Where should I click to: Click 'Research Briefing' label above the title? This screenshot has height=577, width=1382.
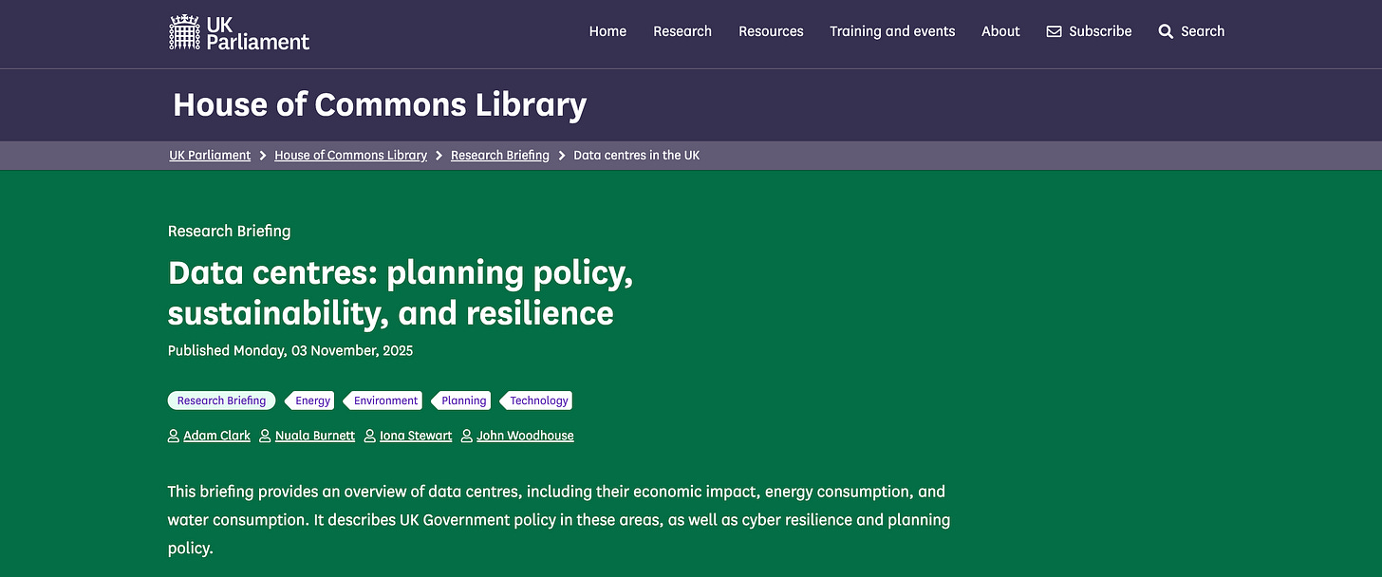[230, 231]
